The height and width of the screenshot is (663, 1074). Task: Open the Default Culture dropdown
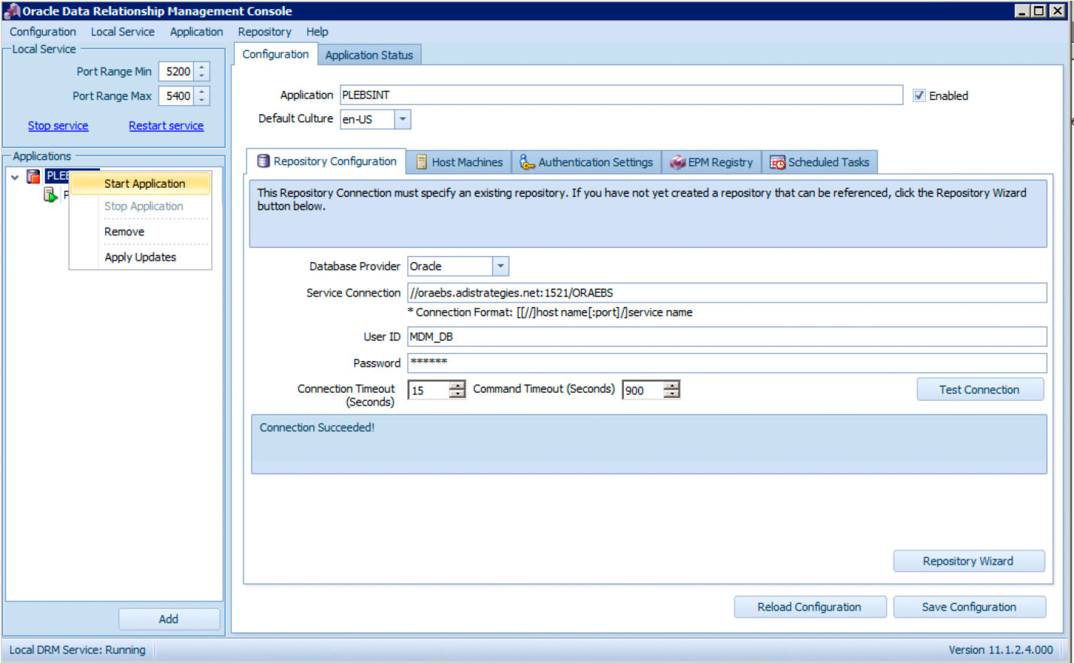[403, 119]
